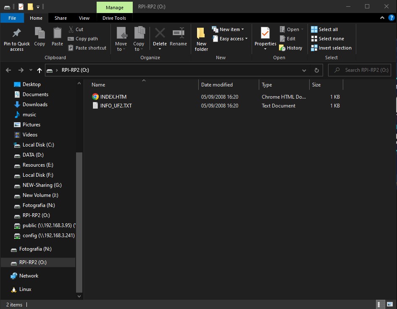397x309 pixels.
Task: Switch to the Share ribbon tab
Action: coord(61,18)
